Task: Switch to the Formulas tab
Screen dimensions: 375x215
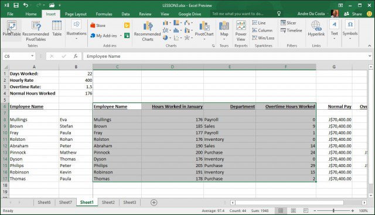Action: pyautogui.click(x=104, y=14)
